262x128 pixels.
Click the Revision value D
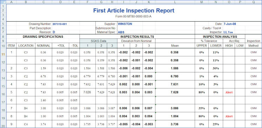pyautogui.click(x=54, y=32)
